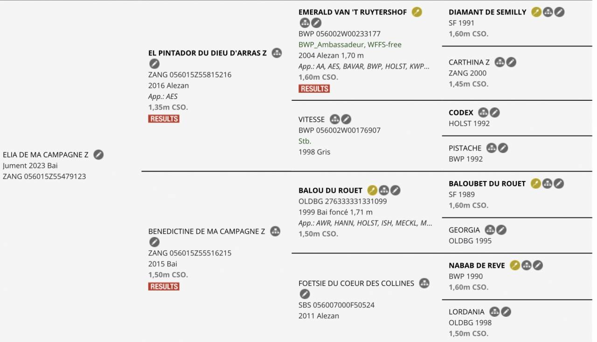597x342 pixels.
Task: Open pedigree tree icon for Balou du Rouet
Action: coord(384,190)
